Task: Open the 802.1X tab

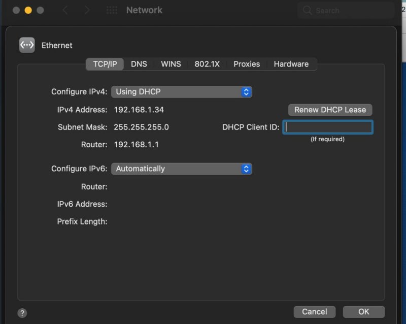Action: click(x=207, y=64)
